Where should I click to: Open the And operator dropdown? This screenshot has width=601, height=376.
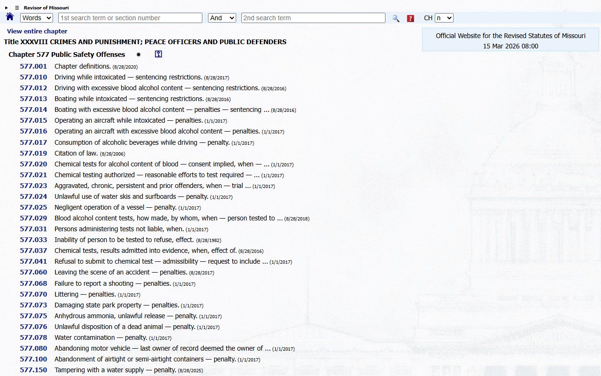(x=222, y=18)
